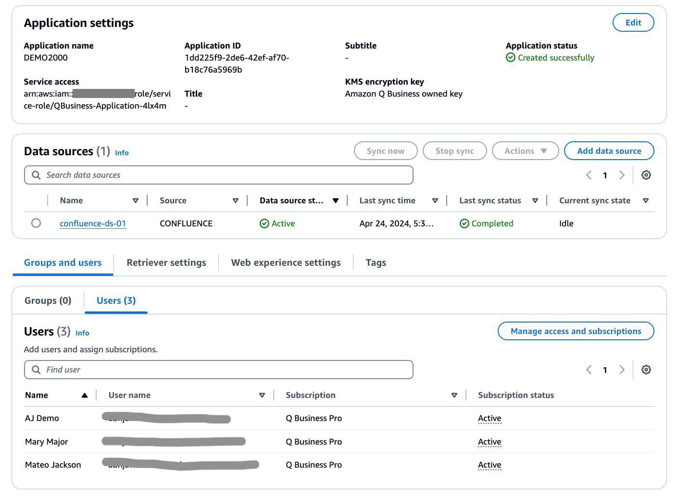678x496 pixels.
Task: Sort users by Name ascending arrow
Action: pyautogui.click(x=85, y=396)
